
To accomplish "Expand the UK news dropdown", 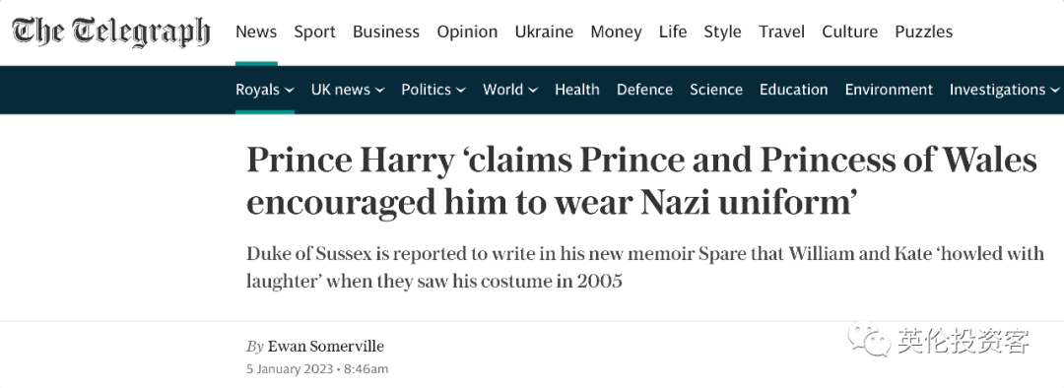I will [348, 90].
